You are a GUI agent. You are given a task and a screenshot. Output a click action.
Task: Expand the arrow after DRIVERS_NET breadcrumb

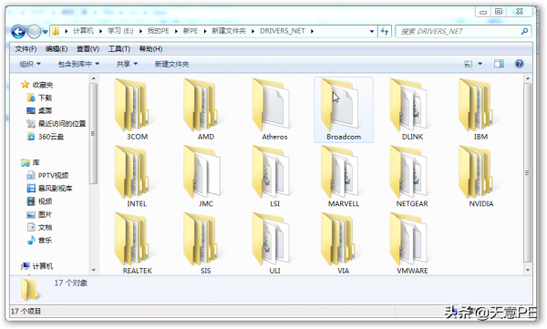point(312,31)
